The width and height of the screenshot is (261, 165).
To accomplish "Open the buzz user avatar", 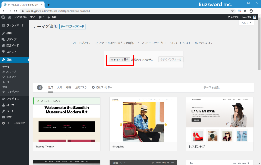I will [x=255, y=17].
